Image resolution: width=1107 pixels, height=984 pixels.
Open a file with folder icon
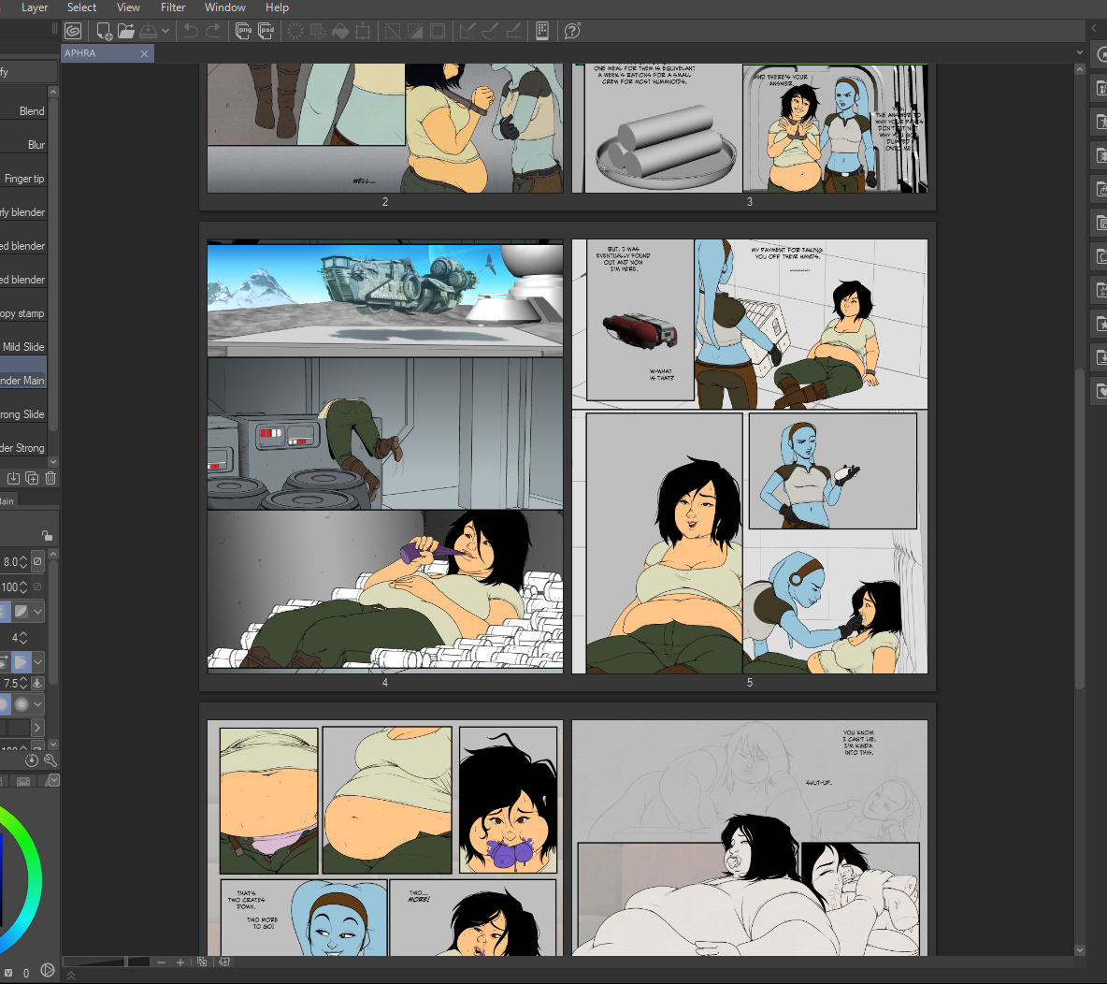126,31
